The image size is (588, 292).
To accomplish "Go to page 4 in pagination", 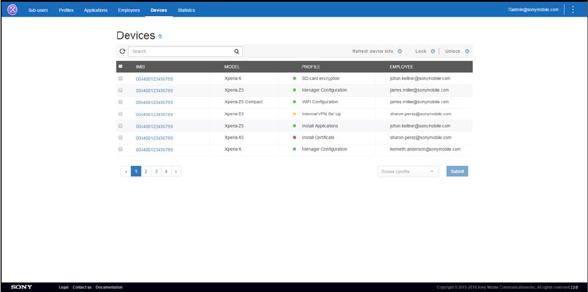I will click(x=166, y=172).
